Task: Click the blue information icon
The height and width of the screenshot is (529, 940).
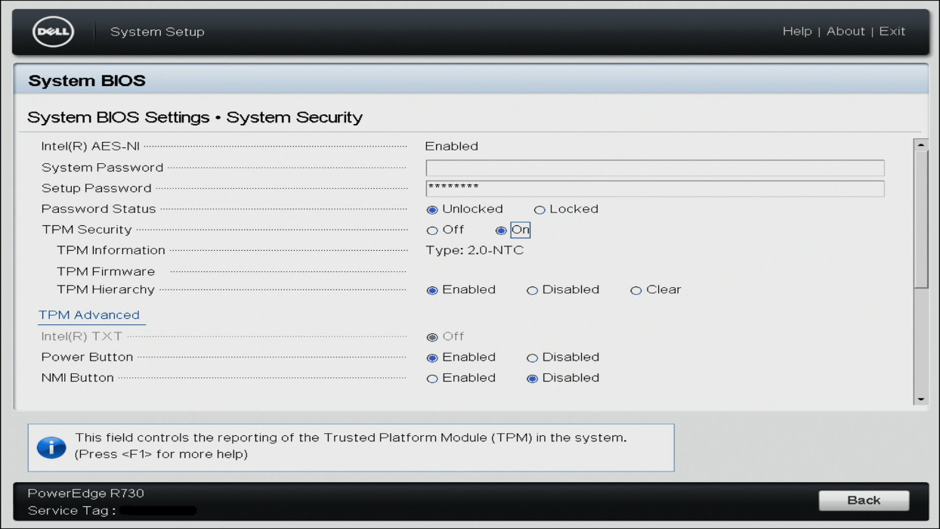Action: (51, 447)
